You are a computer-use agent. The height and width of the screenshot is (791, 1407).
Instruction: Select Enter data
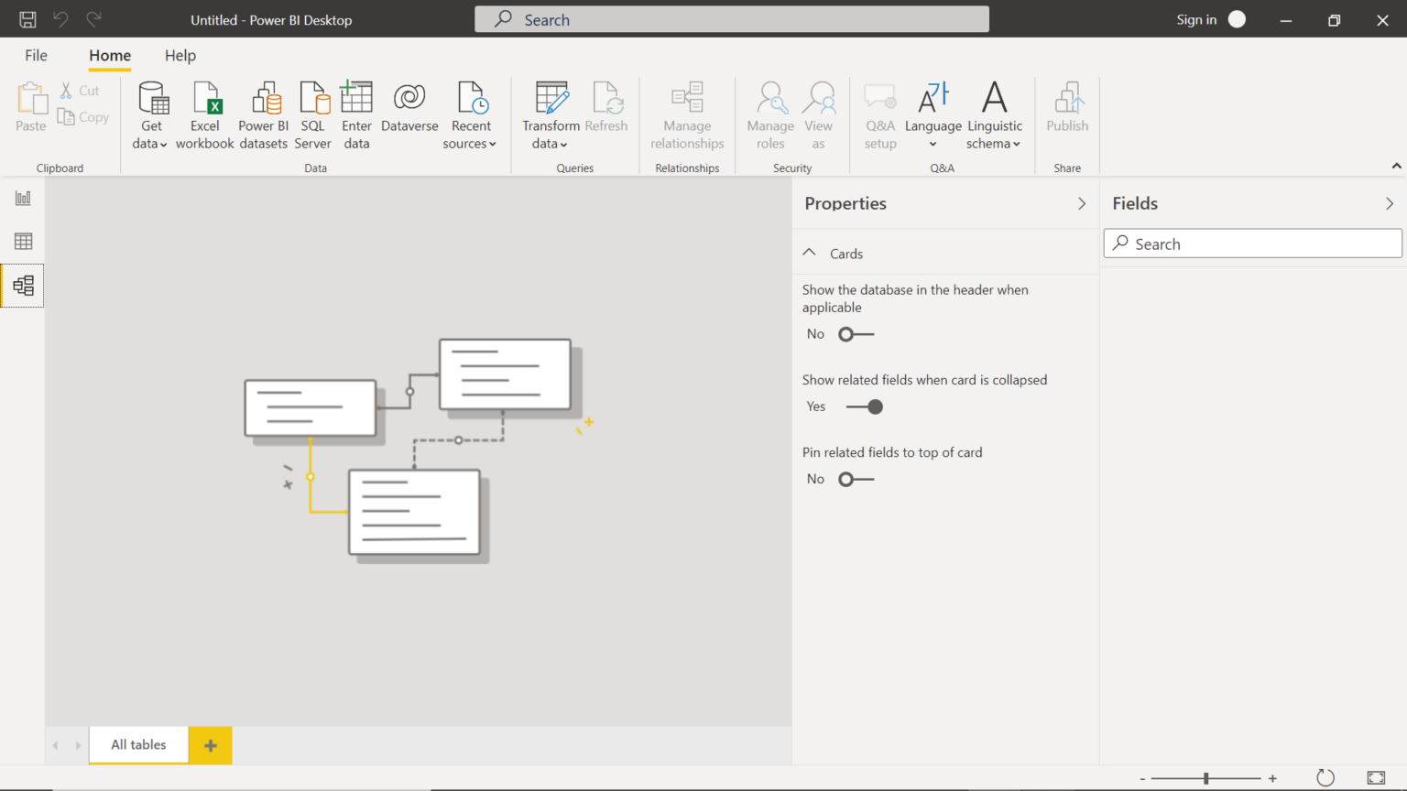click(x=356, y=112)
